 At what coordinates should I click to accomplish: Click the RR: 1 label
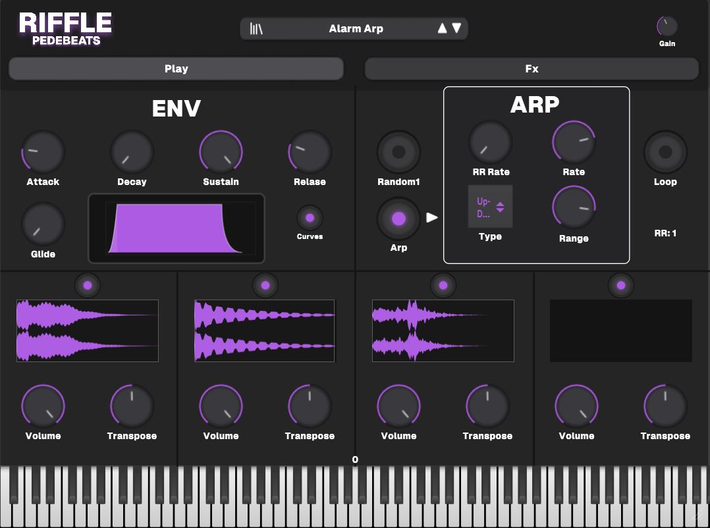665,233
